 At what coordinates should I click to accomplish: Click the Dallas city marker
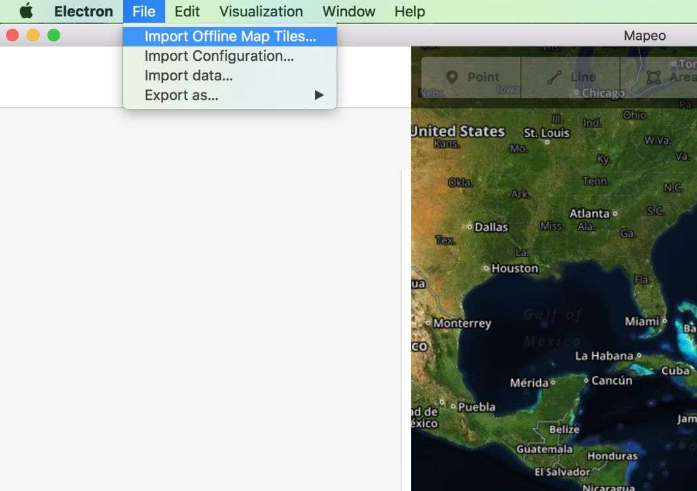(470, 227)
